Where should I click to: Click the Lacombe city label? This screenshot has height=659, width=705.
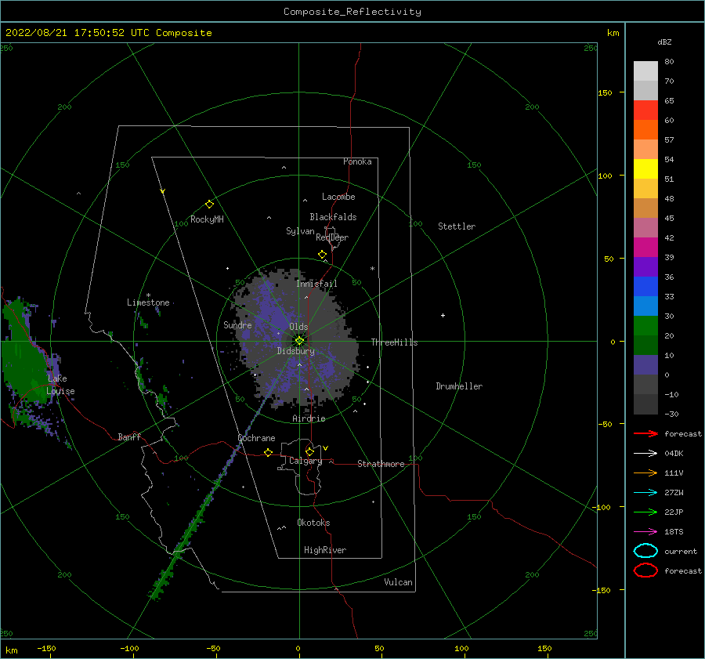coord(338,197)
